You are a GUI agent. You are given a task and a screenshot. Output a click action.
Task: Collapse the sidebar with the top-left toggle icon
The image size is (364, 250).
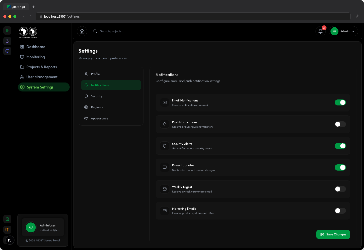7,31
